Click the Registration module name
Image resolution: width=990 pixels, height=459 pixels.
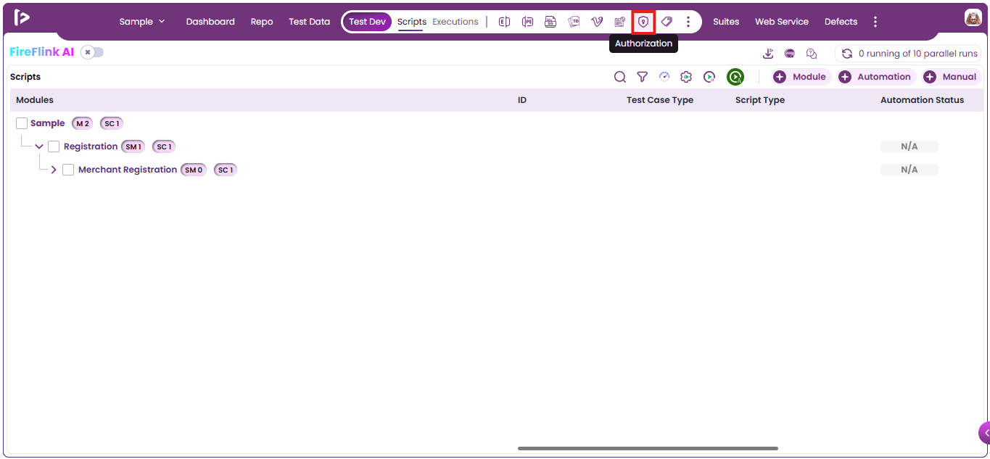pyautogui.click(x=91, y=146)
